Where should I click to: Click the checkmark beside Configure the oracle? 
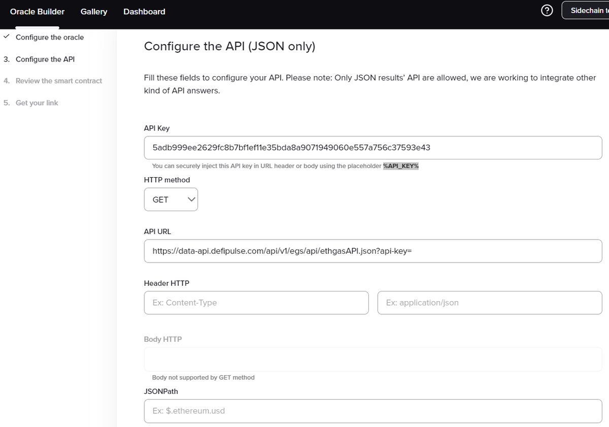pos(6,37)
